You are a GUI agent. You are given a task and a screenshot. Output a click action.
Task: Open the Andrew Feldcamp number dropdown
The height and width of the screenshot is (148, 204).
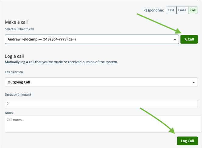coord(92,39)
